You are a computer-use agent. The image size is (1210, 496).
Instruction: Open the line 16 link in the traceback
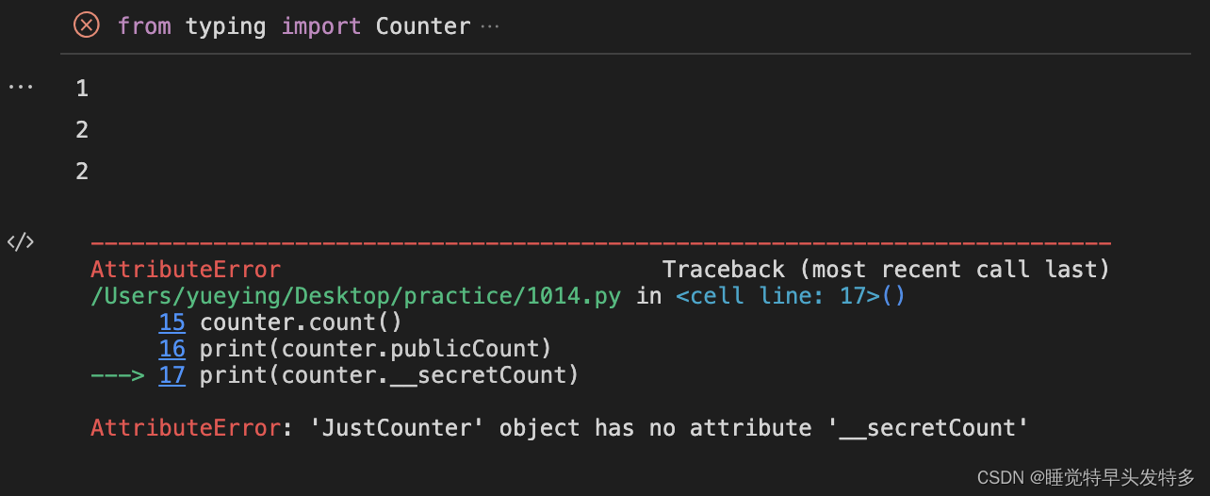(172, 349)
